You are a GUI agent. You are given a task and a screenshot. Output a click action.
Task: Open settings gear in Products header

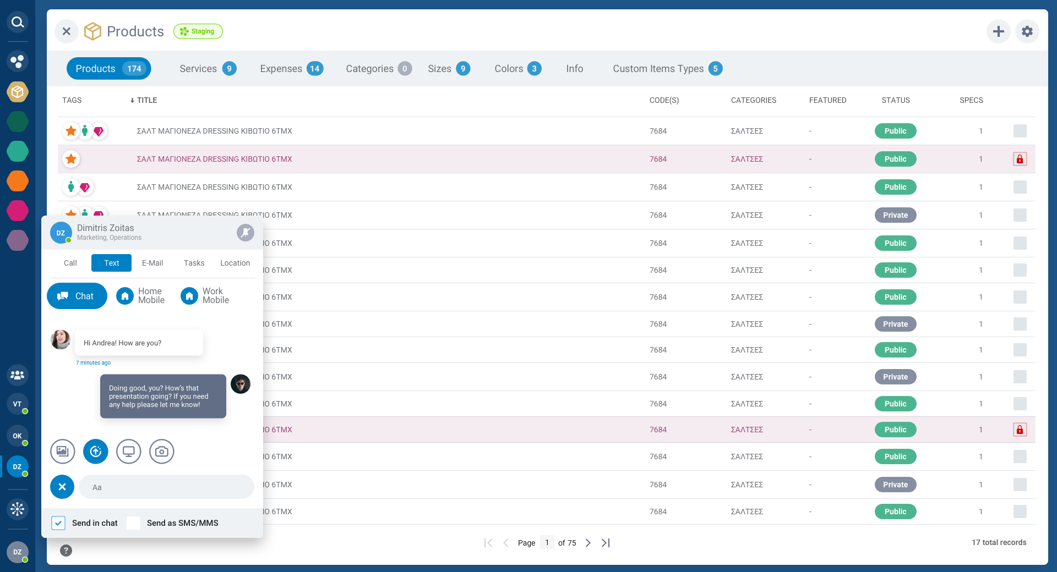[x=1027, y=31]
